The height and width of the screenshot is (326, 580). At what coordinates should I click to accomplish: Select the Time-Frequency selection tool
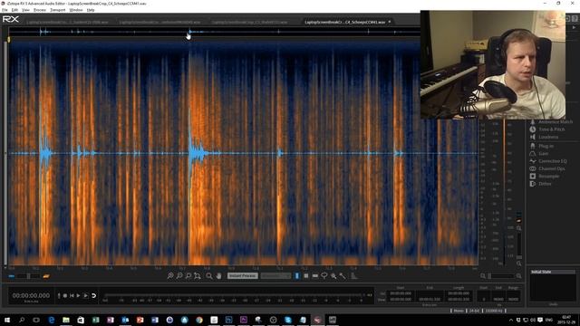pyautogui.click(x=306, y=275)
